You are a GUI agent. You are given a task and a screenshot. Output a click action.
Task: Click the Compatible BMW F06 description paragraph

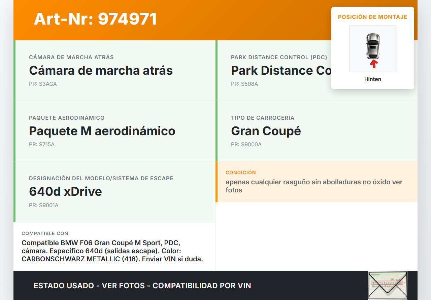112,251
